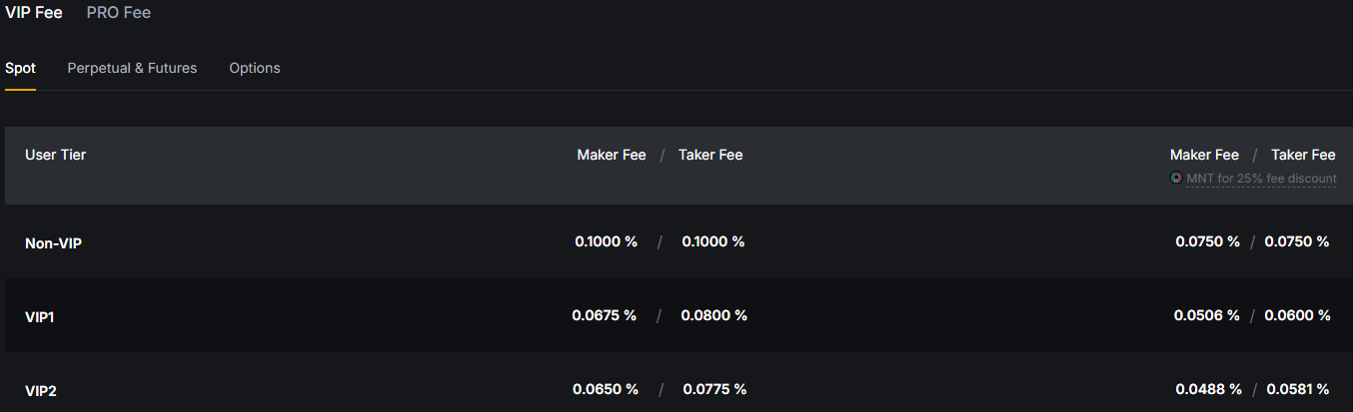This screenshot has height=412, width=1353.
Task: Open the MNT 25% fee discount link
Action: tap(1261, 179)
